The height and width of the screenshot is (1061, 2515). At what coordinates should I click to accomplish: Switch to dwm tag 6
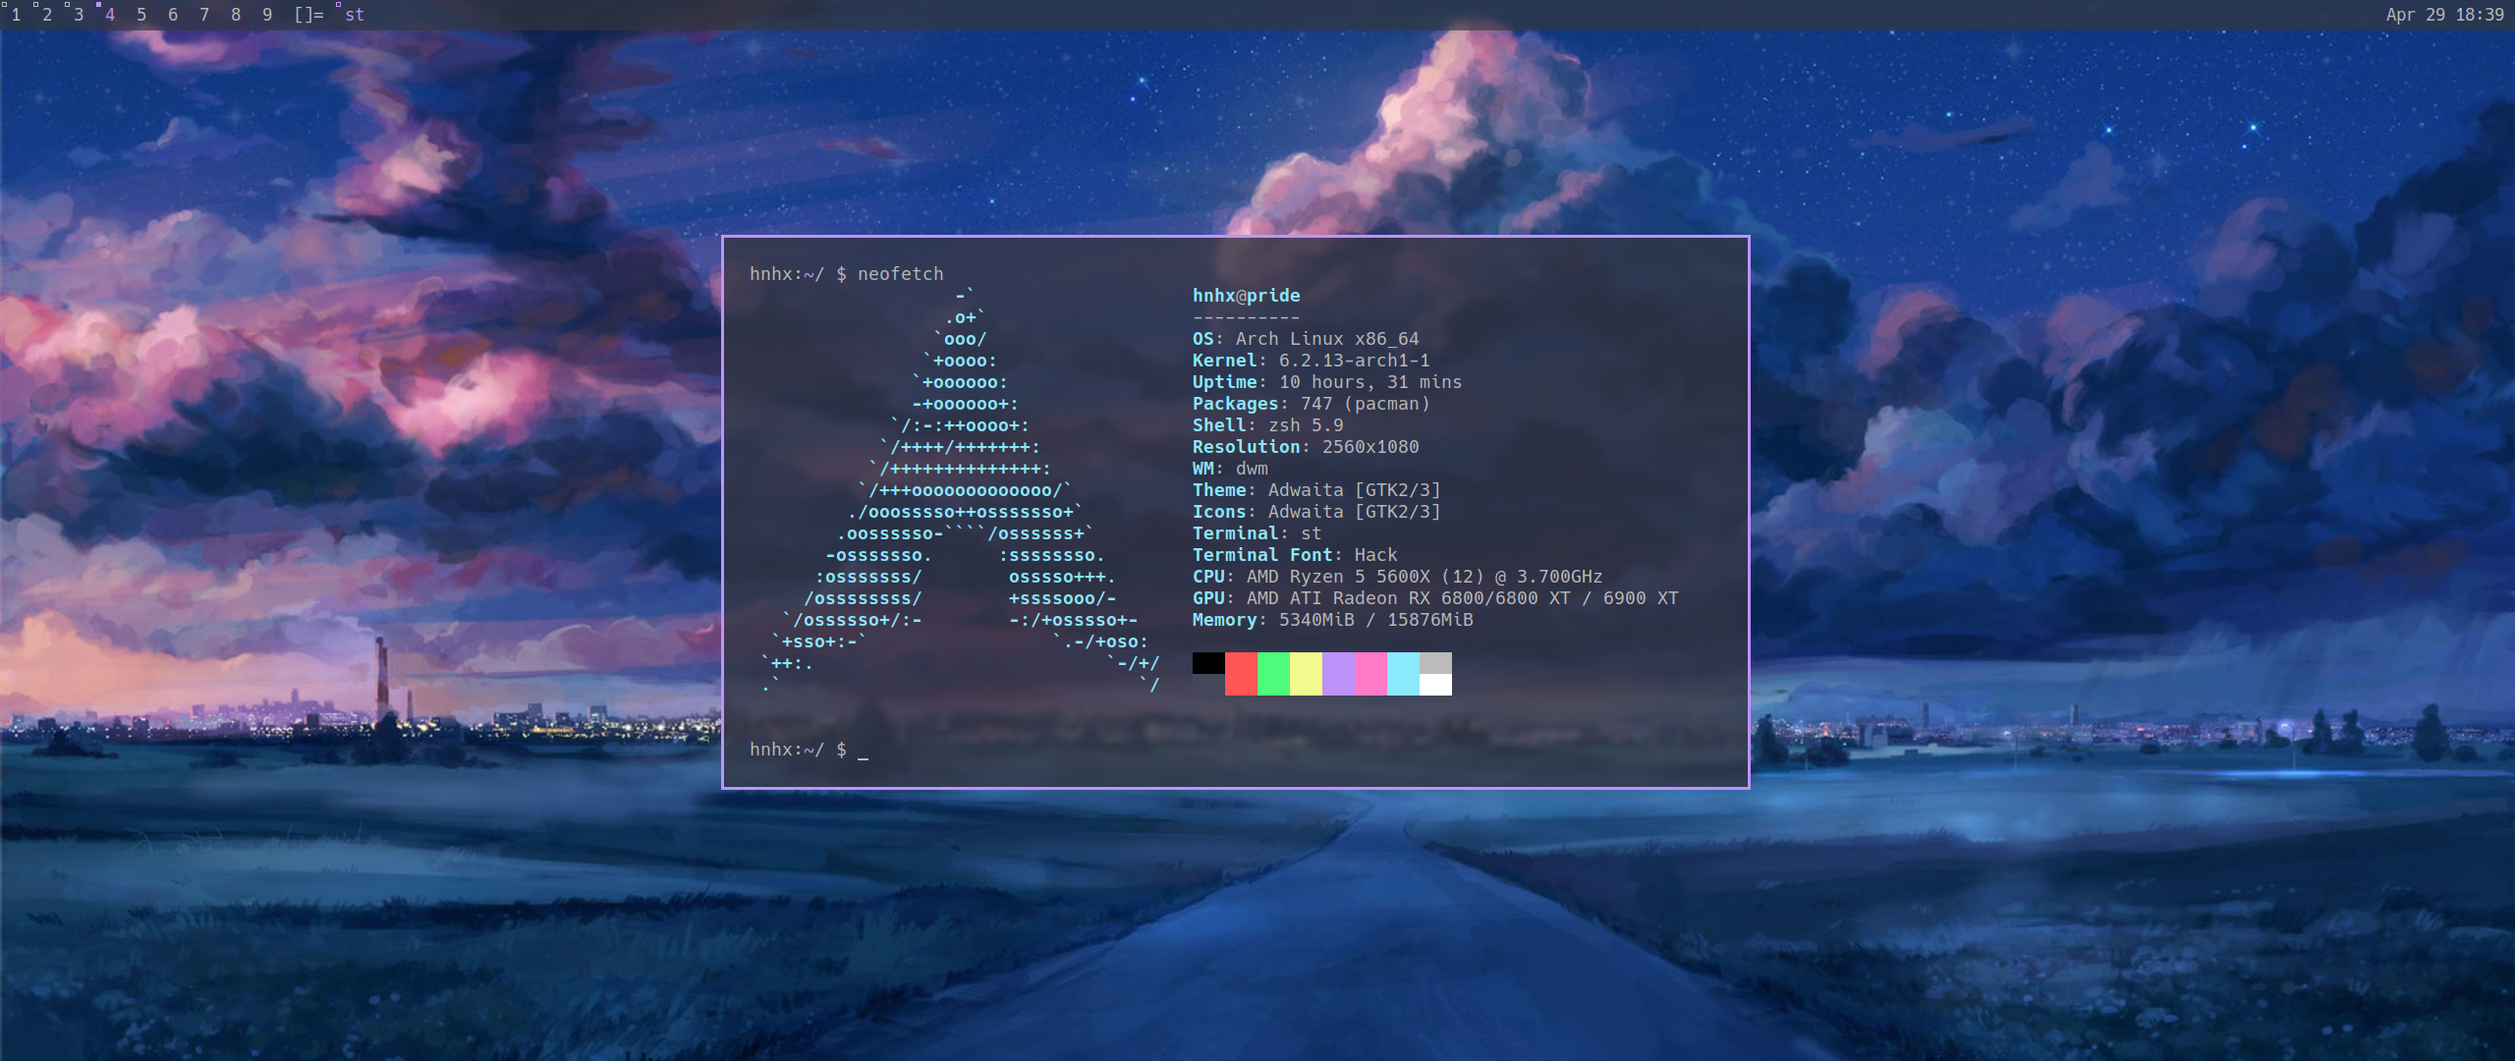point(173,15)
